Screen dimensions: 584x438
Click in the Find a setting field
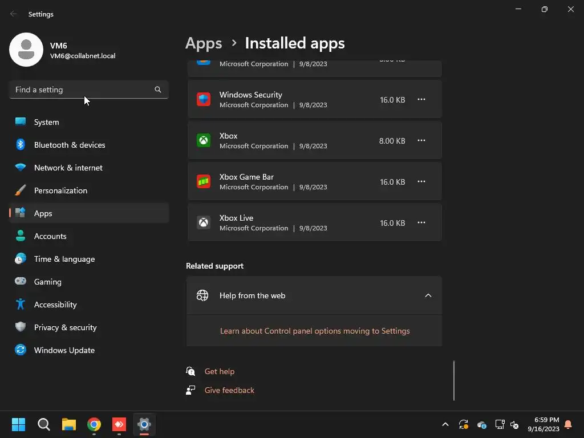[88, 90]
